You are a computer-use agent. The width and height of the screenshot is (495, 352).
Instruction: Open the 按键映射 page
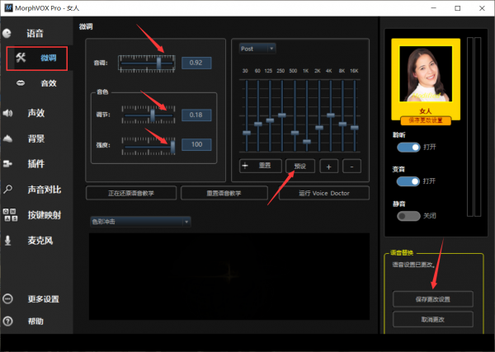45,215
